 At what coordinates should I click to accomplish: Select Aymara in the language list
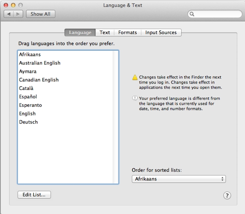[65, 71]
